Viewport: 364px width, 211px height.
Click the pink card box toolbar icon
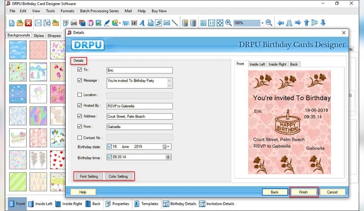pyautogui.click(x=90, y=23)
